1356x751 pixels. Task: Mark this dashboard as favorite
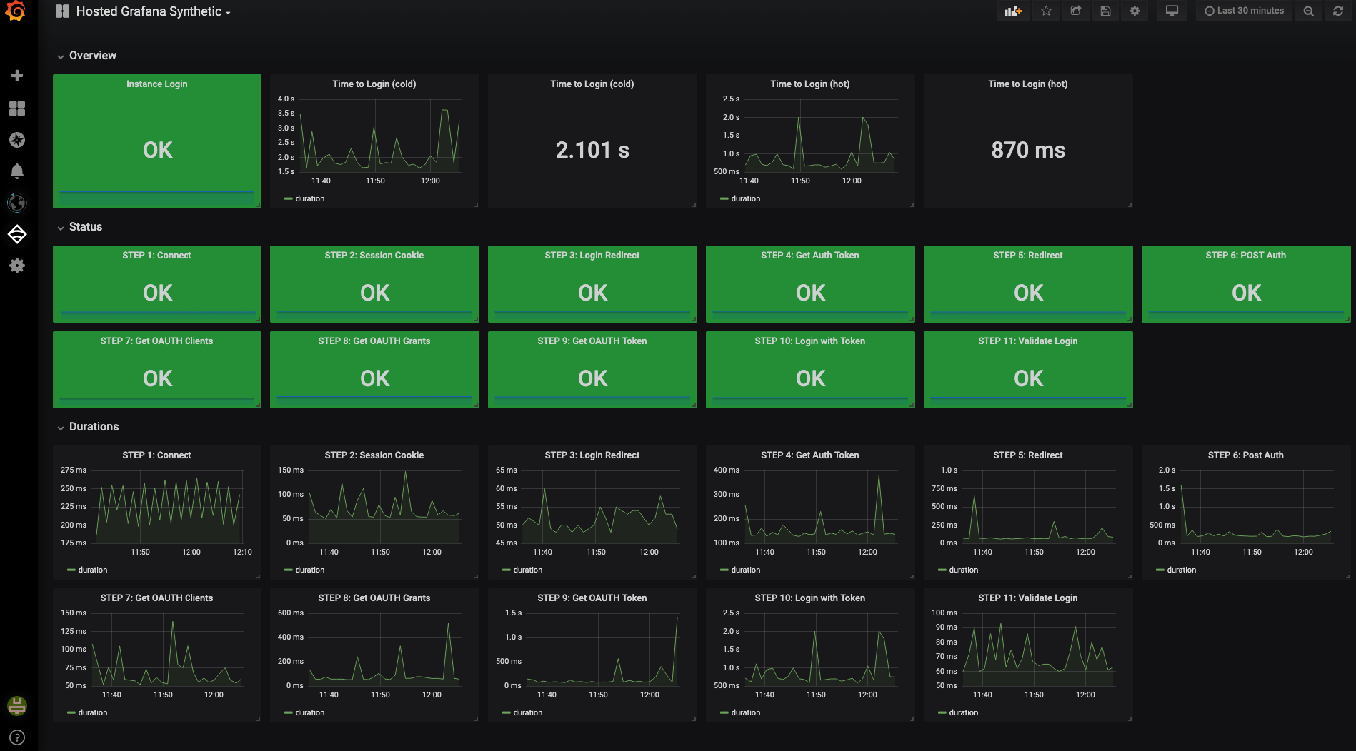point(1046,11)
